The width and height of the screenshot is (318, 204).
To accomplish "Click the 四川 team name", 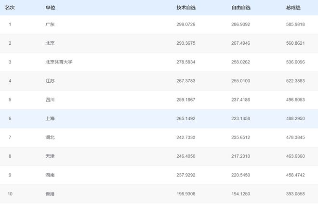I will (50, 100).
